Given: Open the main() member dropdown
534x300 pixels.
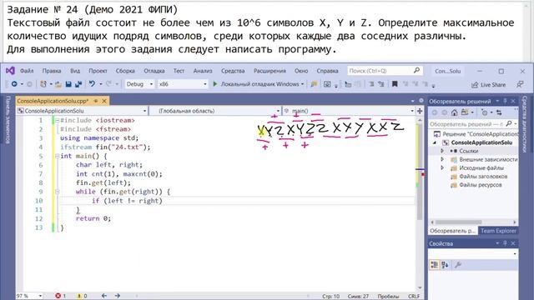Looking at the screenshot, I should click(x=349, y=111).
